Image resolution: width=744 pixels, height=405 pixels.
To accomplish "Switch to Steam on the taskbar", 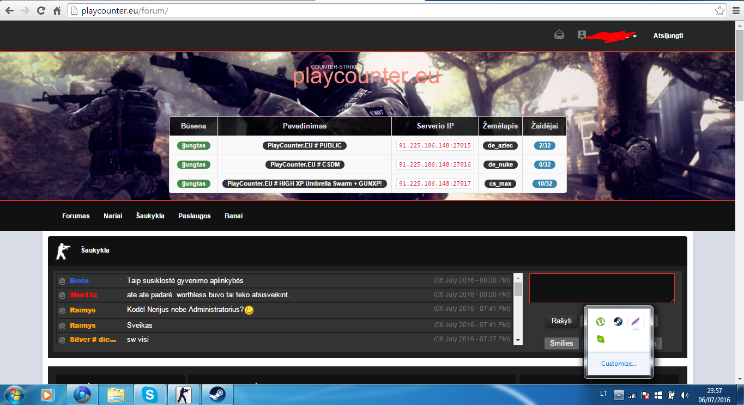I will (217, 394).
